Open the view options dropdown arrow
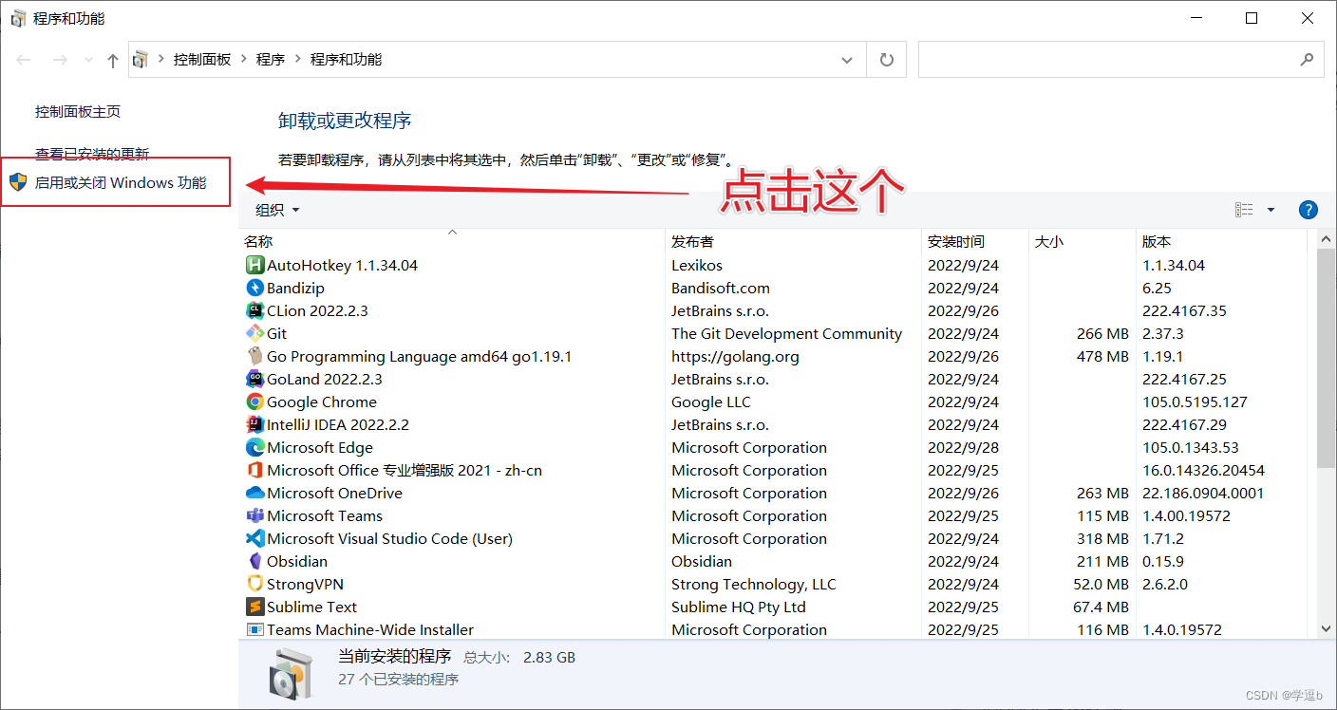 (1271, 210)
